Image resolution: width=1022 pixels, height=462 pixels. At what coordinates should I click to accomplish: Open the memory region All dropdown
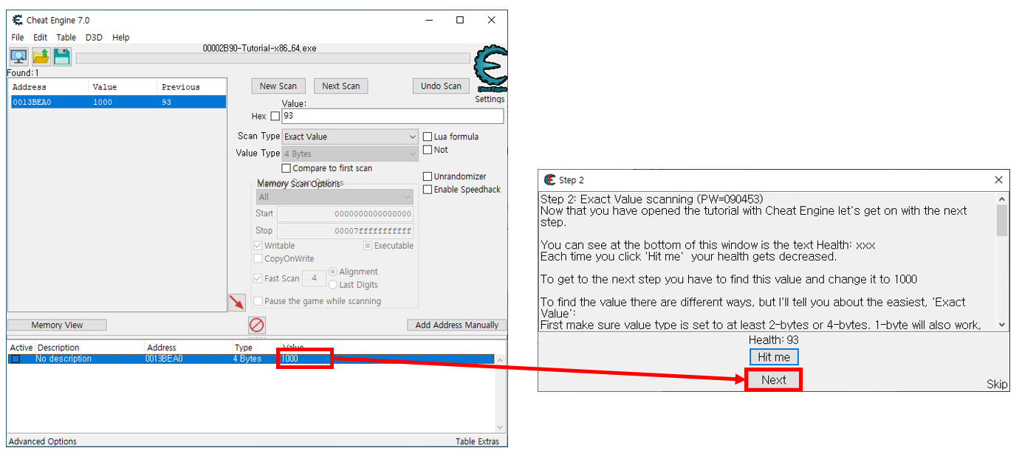[x=335, y=197]
